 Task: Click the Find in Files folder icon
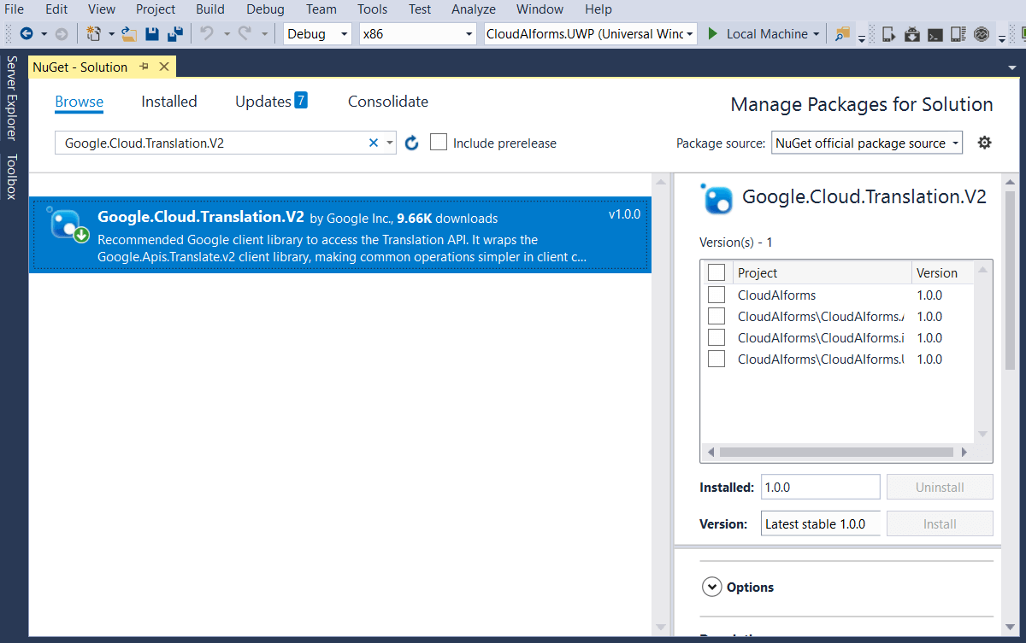click(x=843, y=34)
